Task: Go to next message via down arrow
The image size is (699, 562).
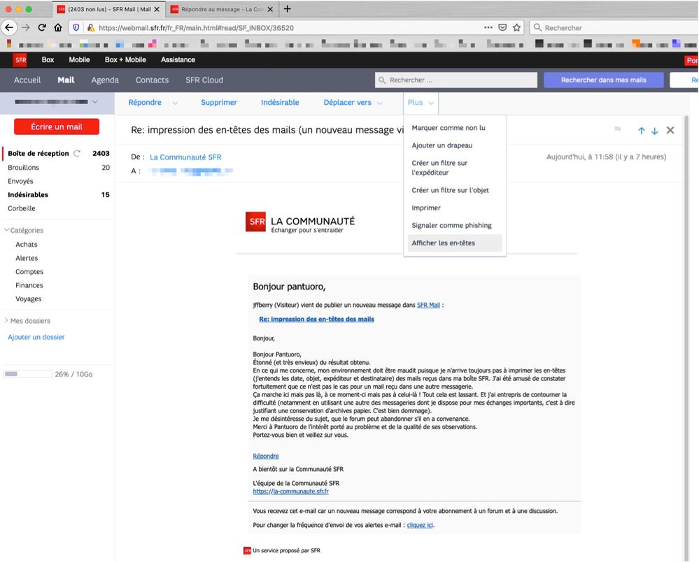Action: 656,130
